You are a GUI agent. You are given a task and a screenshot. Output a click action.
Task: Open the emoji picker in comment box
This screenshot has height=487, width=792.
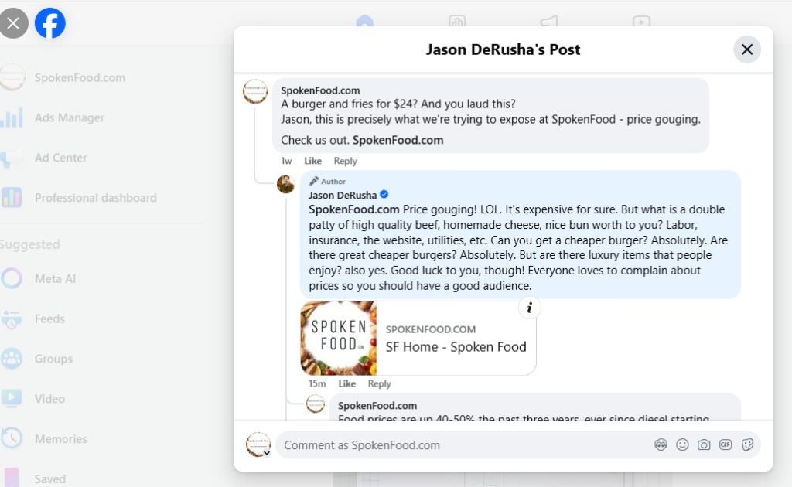click(x=682, y=444)
